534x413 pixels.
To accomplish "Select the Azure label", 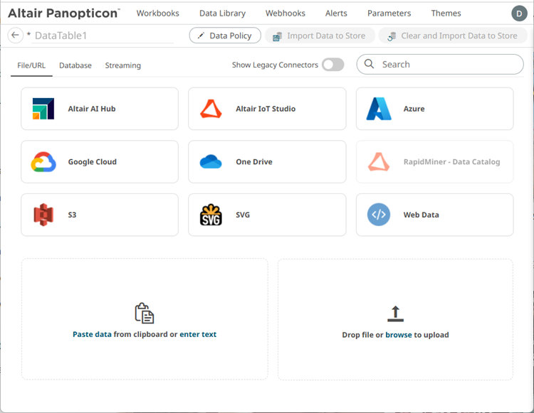I will click(x=414, y=109).
